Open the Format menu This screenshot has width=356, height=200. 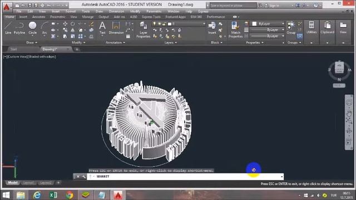71,11
